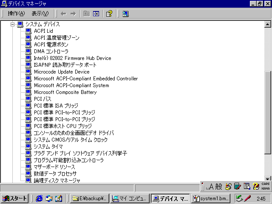Open the 操作(A) menu

(16, 13)
